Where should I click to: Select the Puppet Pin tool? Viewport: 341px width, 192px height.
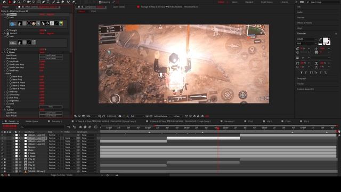(x=74, y=2)
